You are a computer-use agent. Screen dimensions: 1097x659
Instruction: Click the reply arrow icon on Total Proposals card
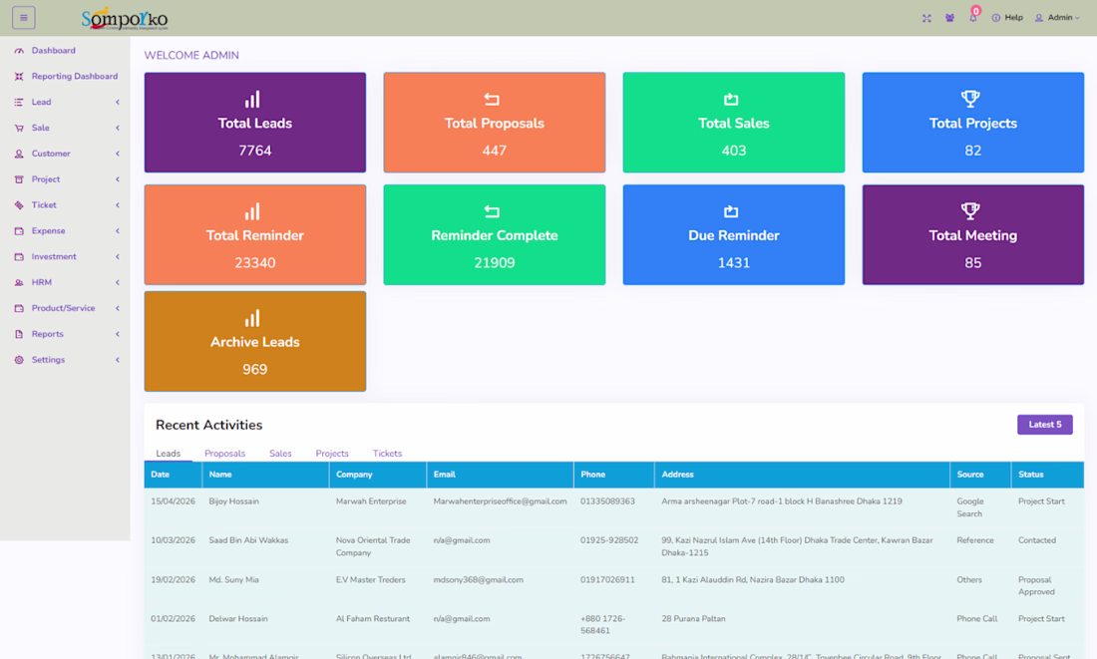pyautogui.click(x=492, y=100)
